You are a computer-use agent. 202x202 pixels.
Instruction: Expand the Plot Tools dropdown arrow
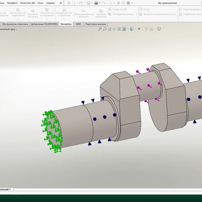136,15
